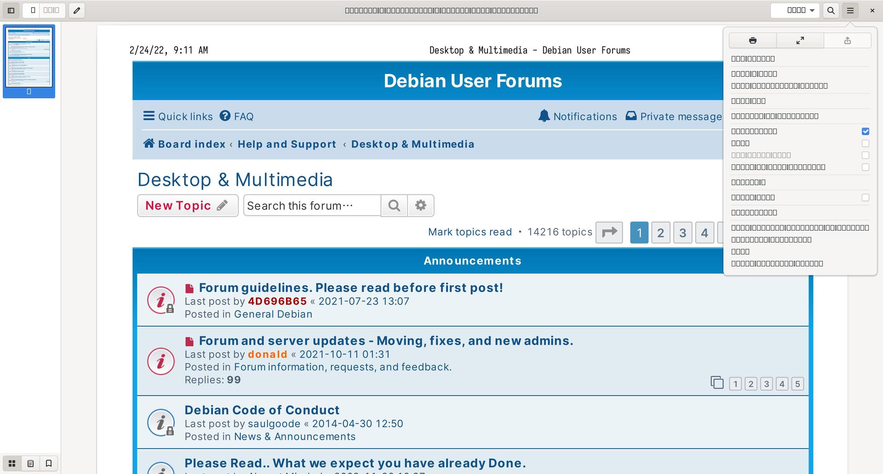Click forum page 3 pagination button
883x474 pixels.
click(682, 232)
